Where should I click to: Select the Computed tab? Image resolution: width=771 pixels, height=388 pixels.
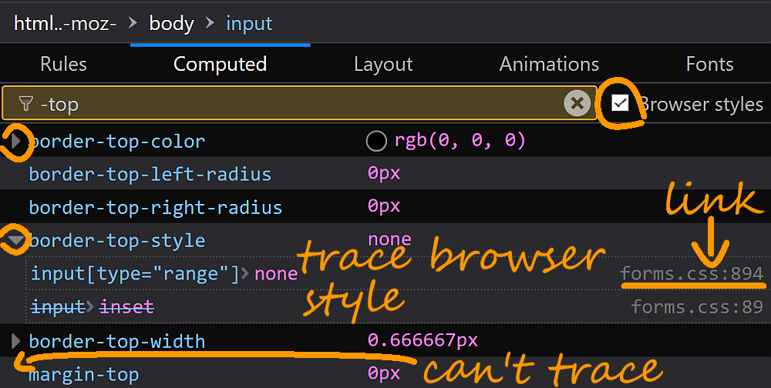point(220,64)
